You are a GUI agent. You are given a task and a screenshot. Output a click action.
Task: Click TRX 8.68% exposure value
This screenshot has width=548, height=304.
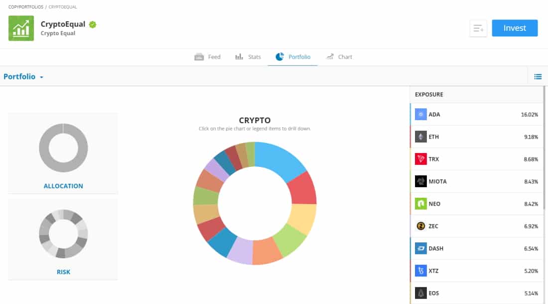tap(531, 159)
